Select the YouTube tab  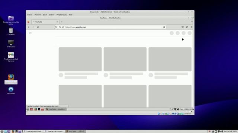45,22
